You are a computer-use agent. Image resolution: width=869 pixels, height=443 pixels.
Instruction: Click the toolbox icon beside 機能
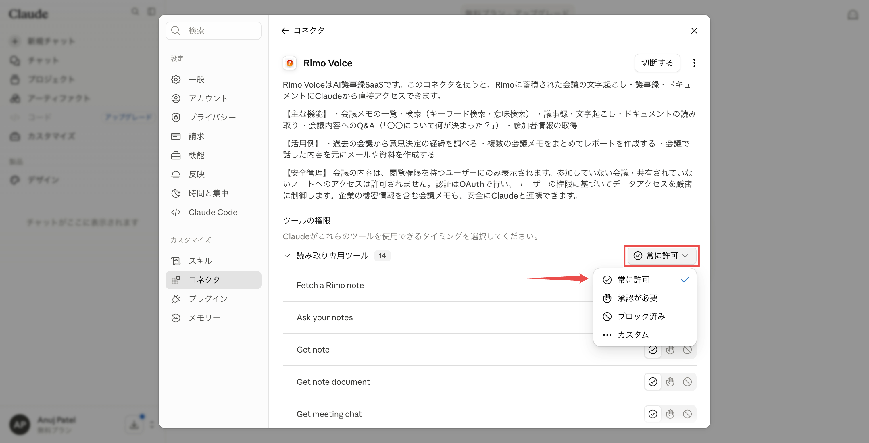(x=176, y=155)
